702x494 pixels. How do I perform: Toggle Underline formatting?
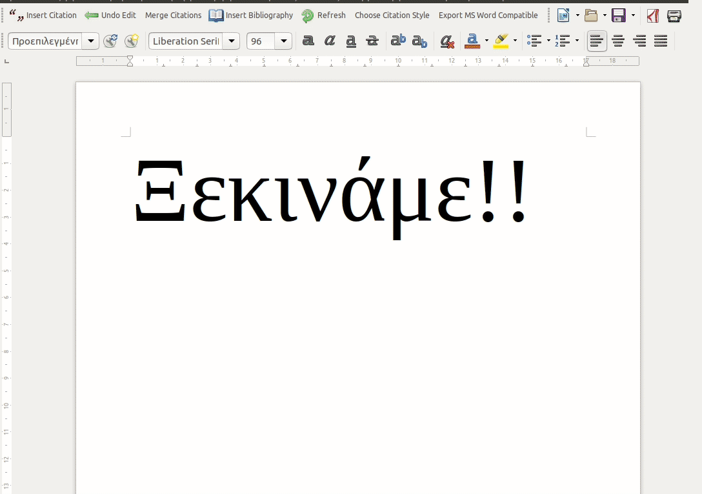[x=351, y=41]
